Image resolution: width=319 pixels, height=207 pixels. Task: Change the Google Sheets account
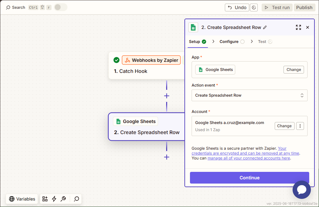(x=284, y=126)
